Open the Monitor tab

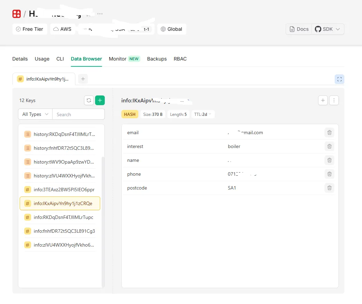point(124,59)
